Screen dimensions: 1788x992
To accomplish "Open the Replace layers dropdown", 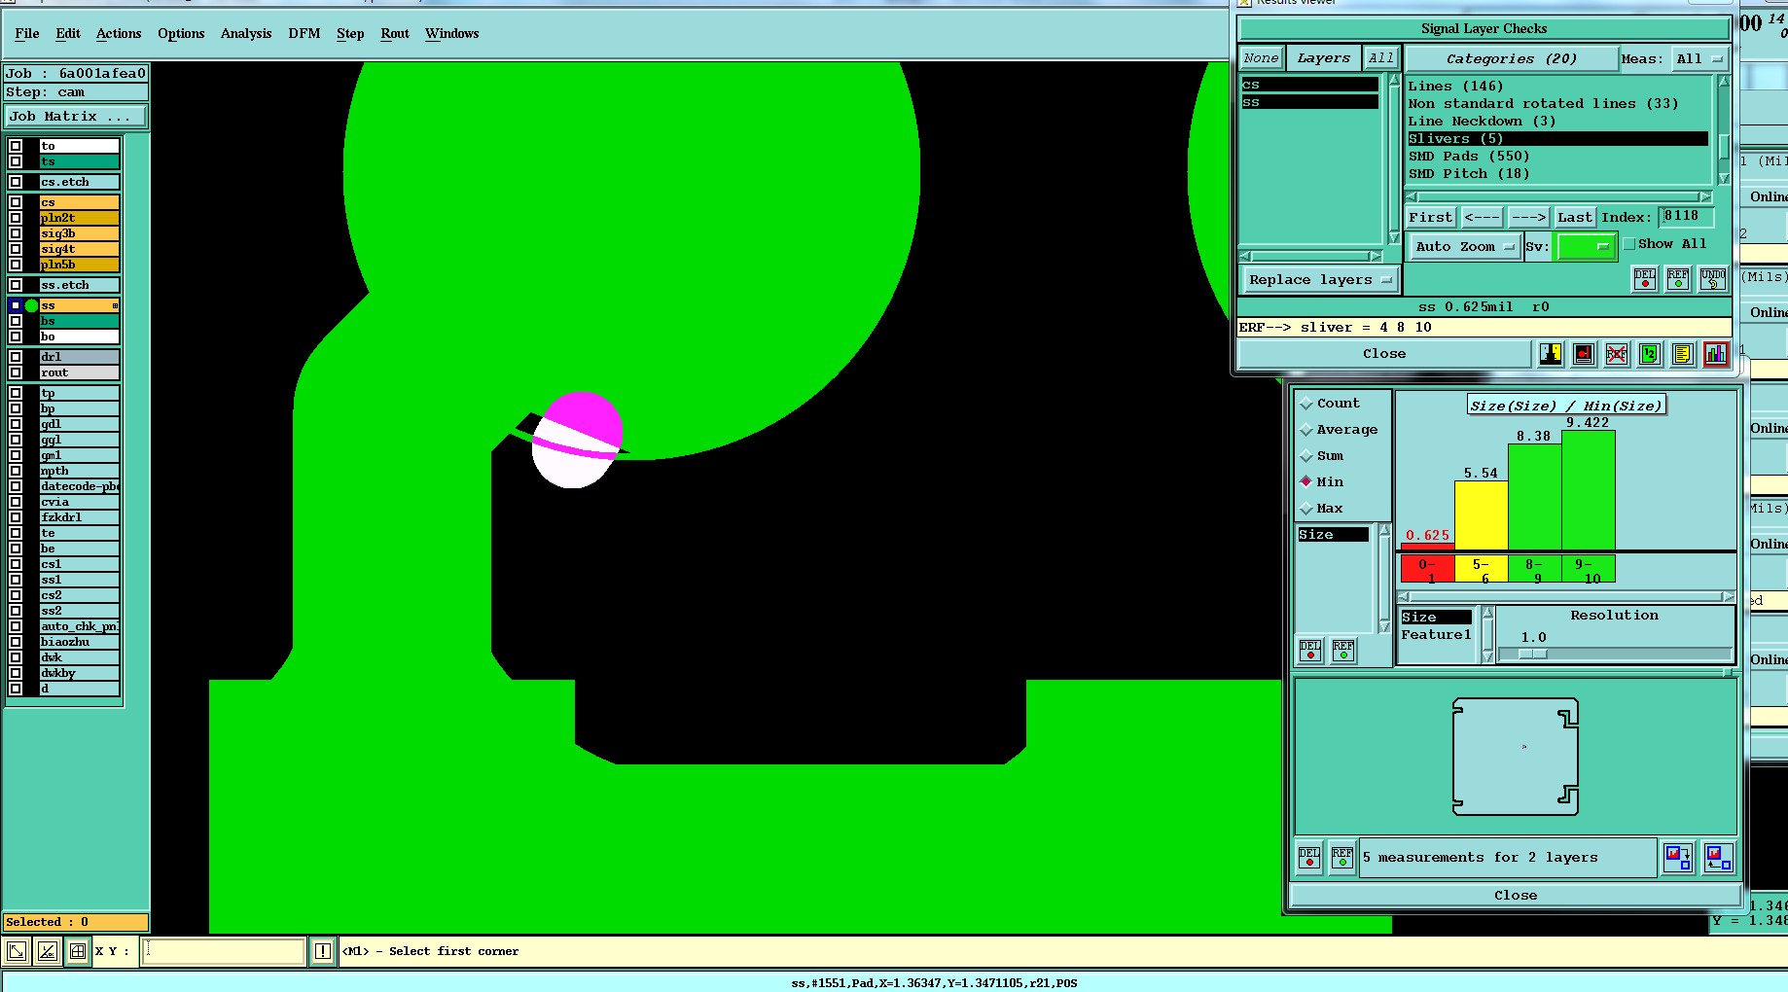I will (x=1320, y=280).
